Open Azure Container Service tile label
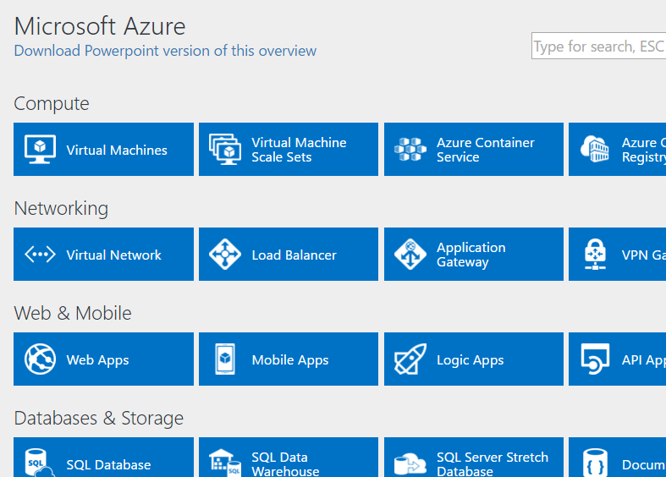This screenshot has height=477, width=666. coord(486,150)
